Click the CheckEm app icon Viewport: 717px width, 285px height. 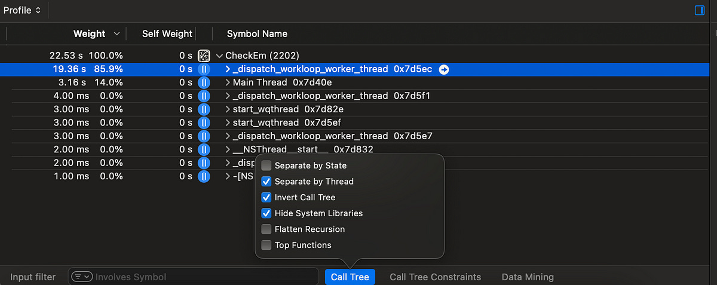pyautogui.click(x=204, y=56)
